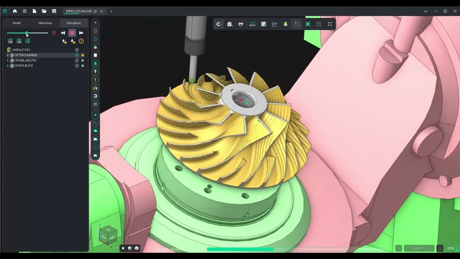This screenshot has height=259, width=460.
Task: Switch to the Machining tab
Action: coord(45,23)
